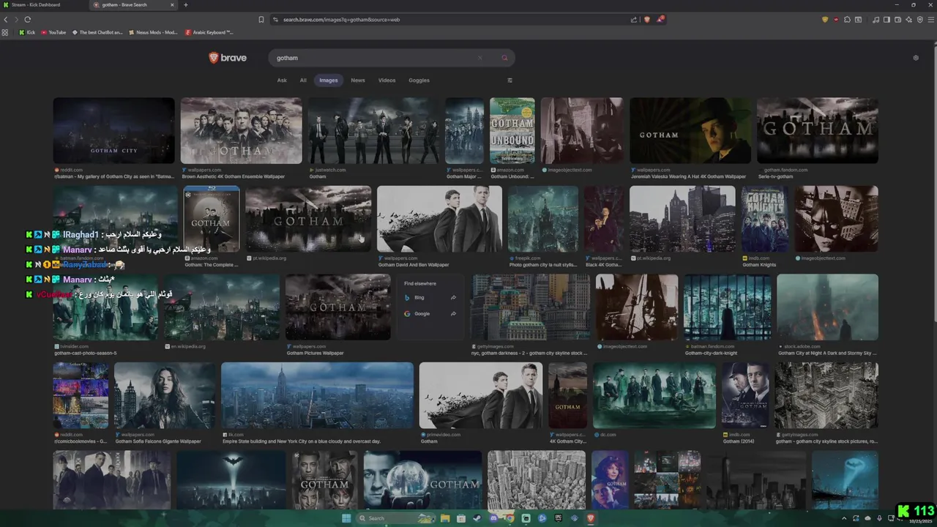Screen dimensions: 937x527
Task: Open the Kick bookmark
Action: click(x=27, y=32)
